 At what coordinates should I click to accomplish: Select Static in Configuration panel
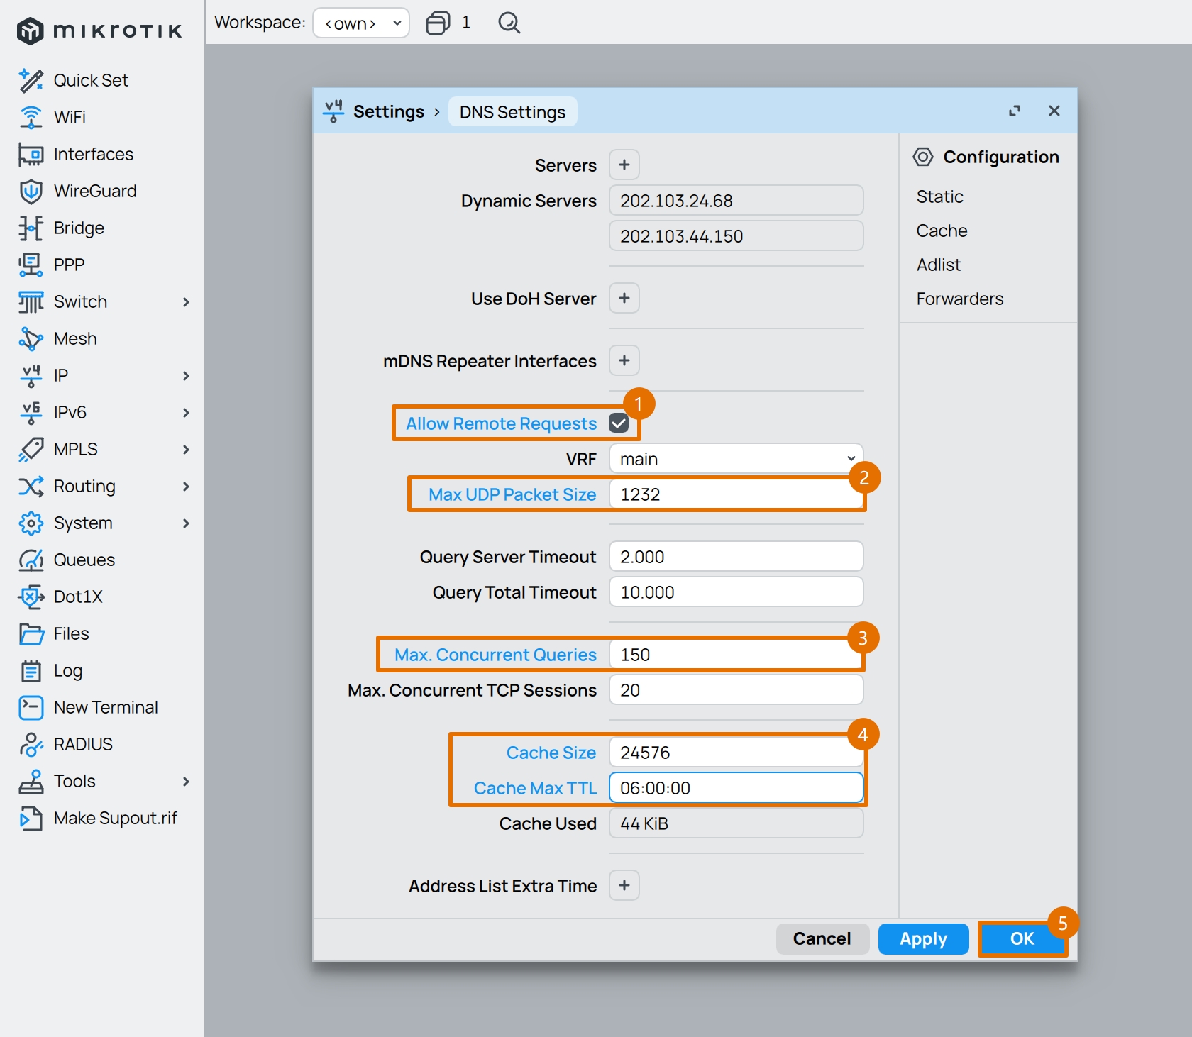pyautogui.click(x=939, y=196)
